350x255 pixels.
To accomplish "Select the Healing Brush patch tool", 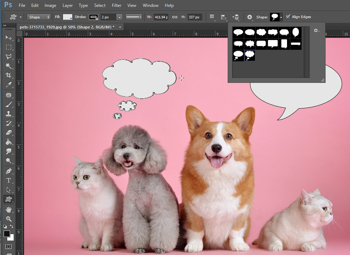I will [x=9, y=95].
